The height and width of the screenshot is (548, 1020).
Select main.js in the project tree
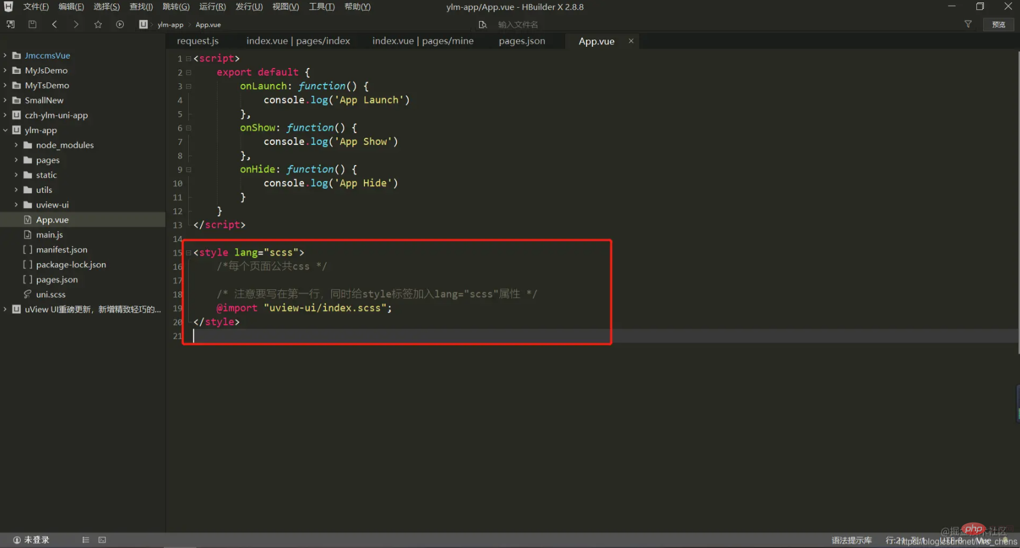coord(49,235)
